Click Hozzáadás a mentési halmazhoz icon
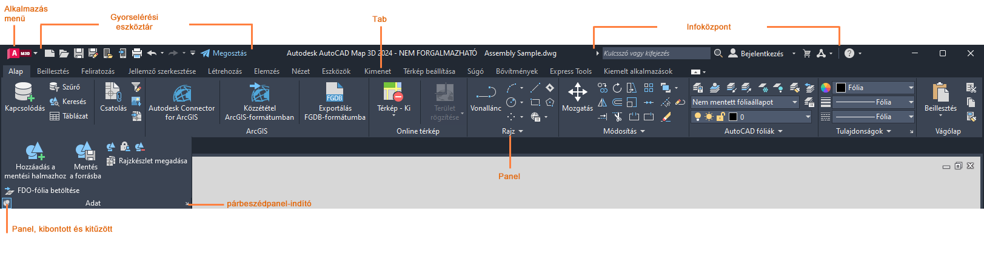The width and height of the screenshot is (984, 254). click(35, 151)
